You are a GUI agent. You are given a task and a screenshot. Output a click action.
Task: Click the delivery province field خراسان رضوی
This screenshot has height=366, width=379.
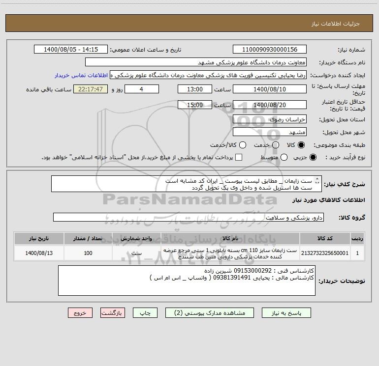270,119
